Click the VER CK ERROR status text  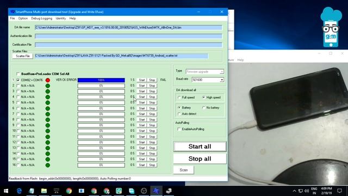[x=66, y=80]
